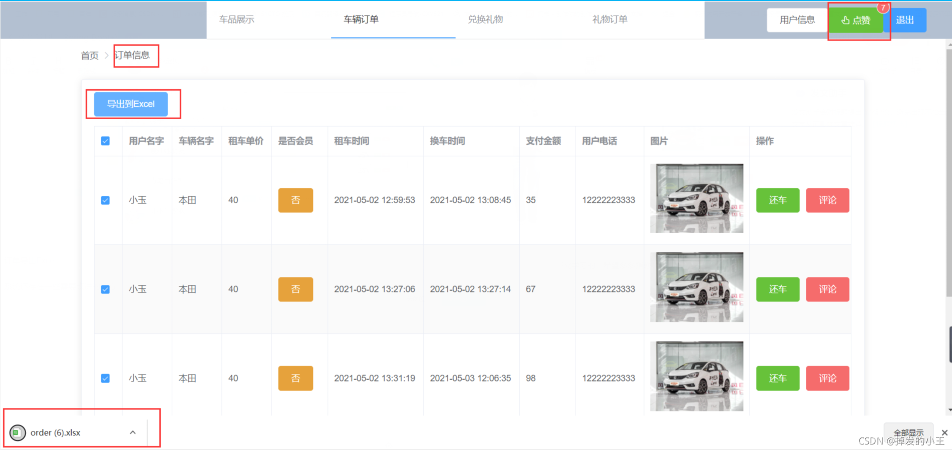
Task: Click the payment amount 67 cell
Action: coord(531,289)
